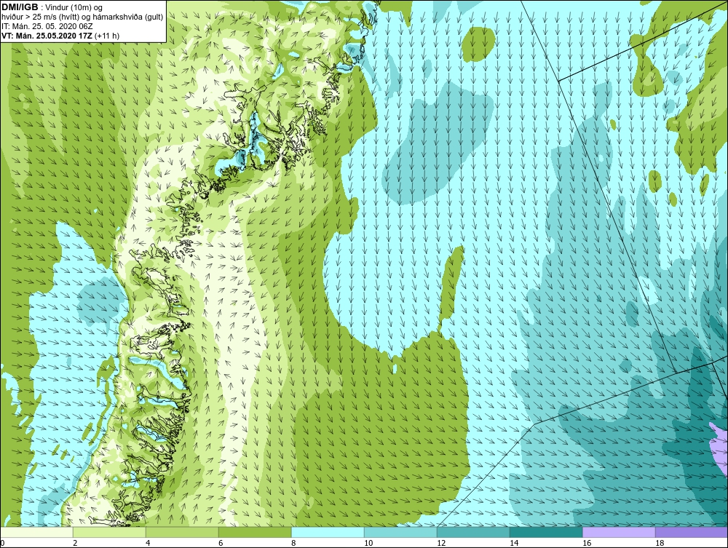Click the 16–18 m/s light purple legend swatch
The height and width of the screenshot is (548, 728).
[x=619, y=532]
